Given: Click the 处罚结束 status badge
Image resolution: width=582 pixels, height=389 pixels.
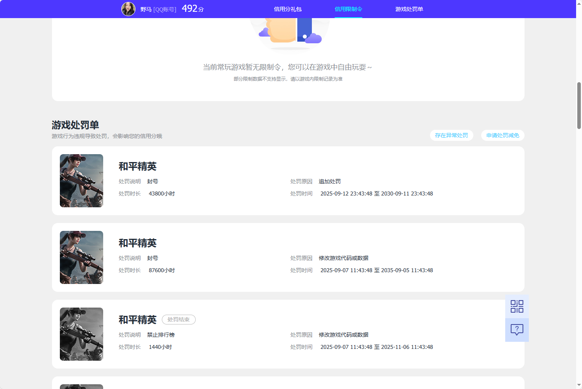Looking at the screenshot, I should pos(178,319).
